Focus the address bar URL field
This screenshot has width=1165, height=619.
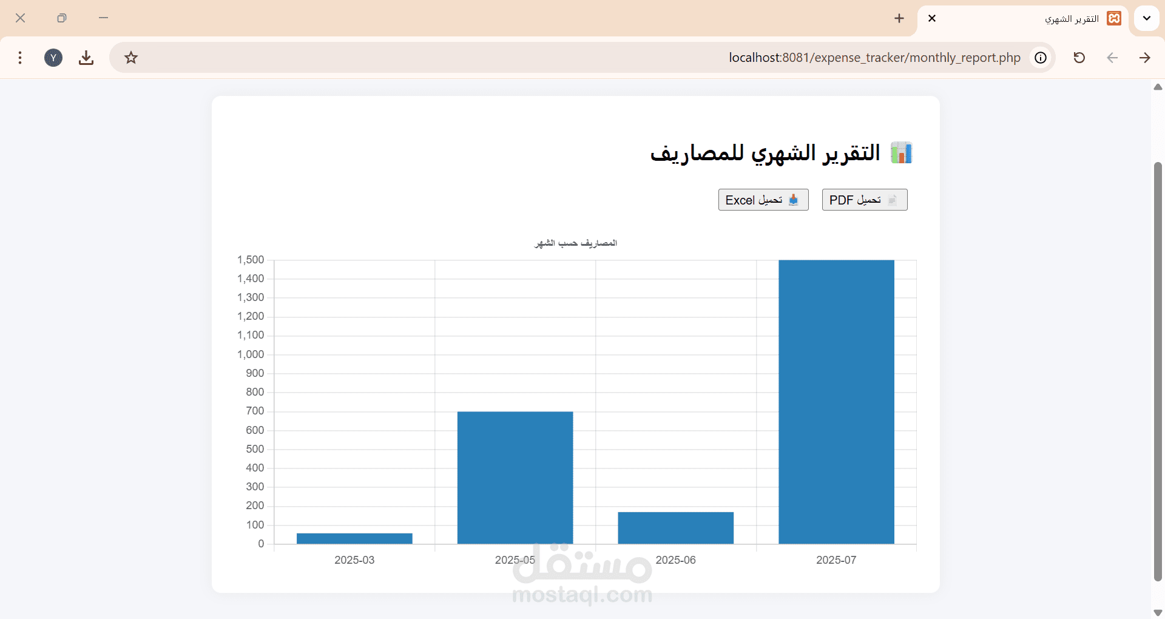coord(582,58)
